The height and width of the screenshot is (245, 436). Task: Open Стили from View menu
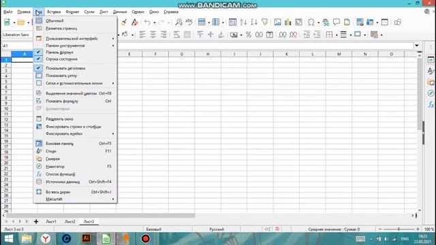[x=75, y=151]
